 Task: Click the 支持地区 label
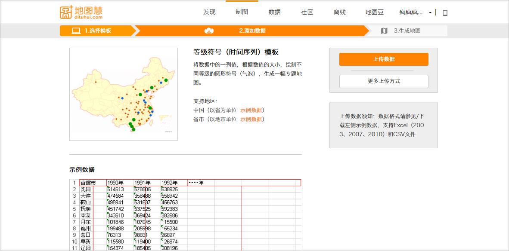[x=205, y=101]
